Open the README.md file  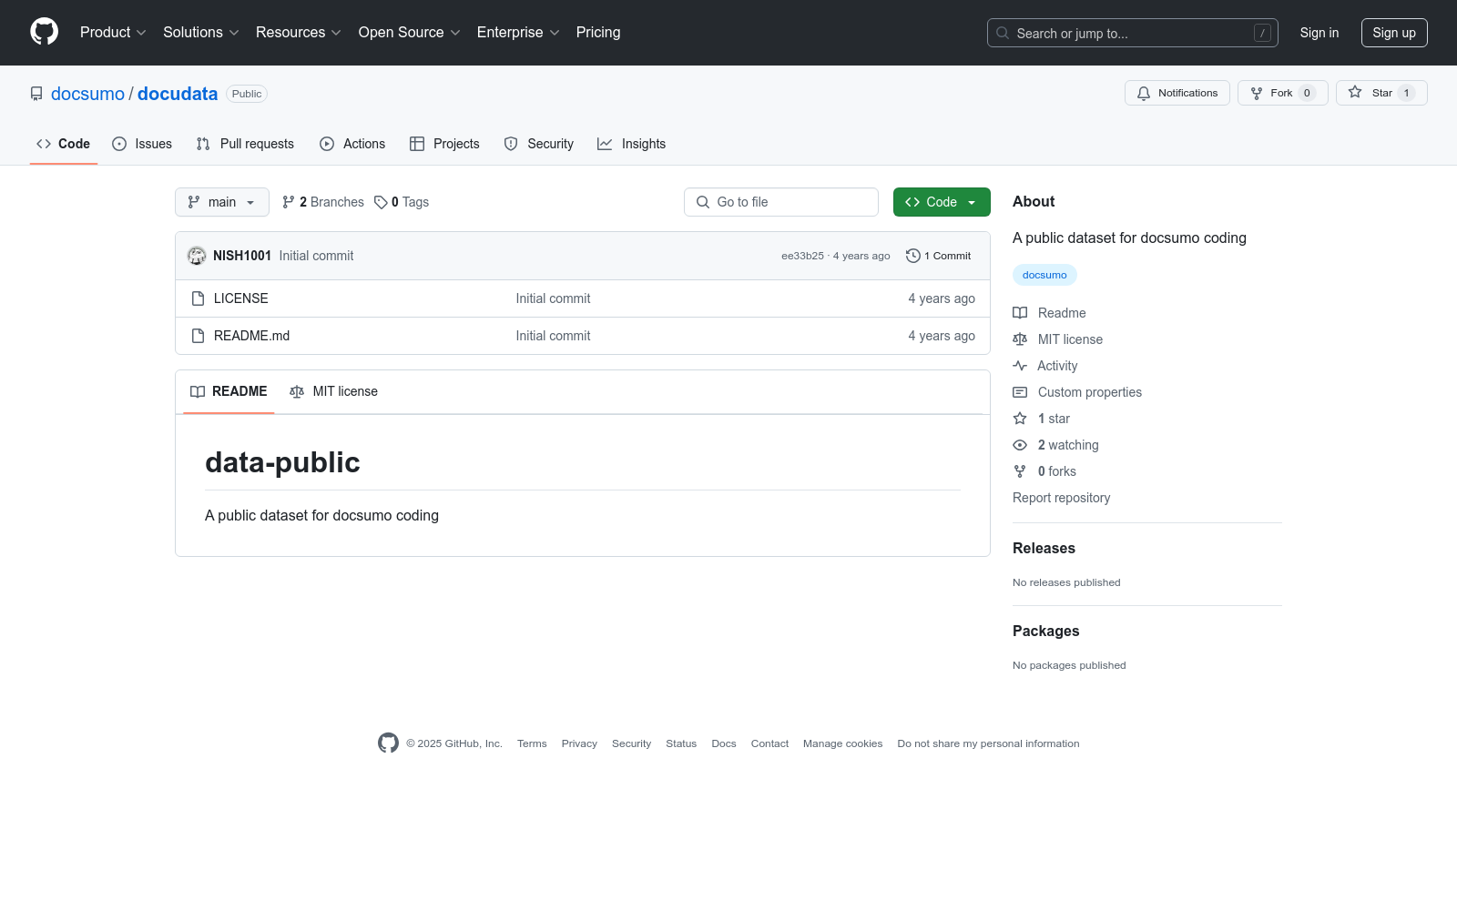coord(252,336)
